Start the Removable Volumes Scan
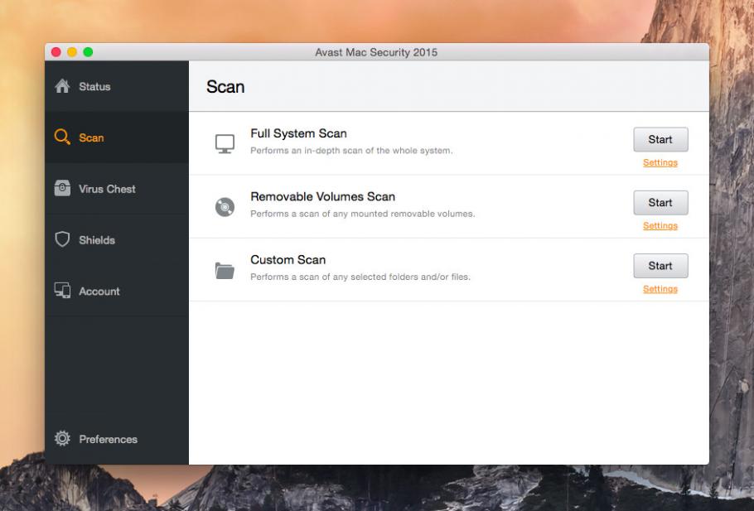The height and width of the screenshot is (511, 754). 660,202
